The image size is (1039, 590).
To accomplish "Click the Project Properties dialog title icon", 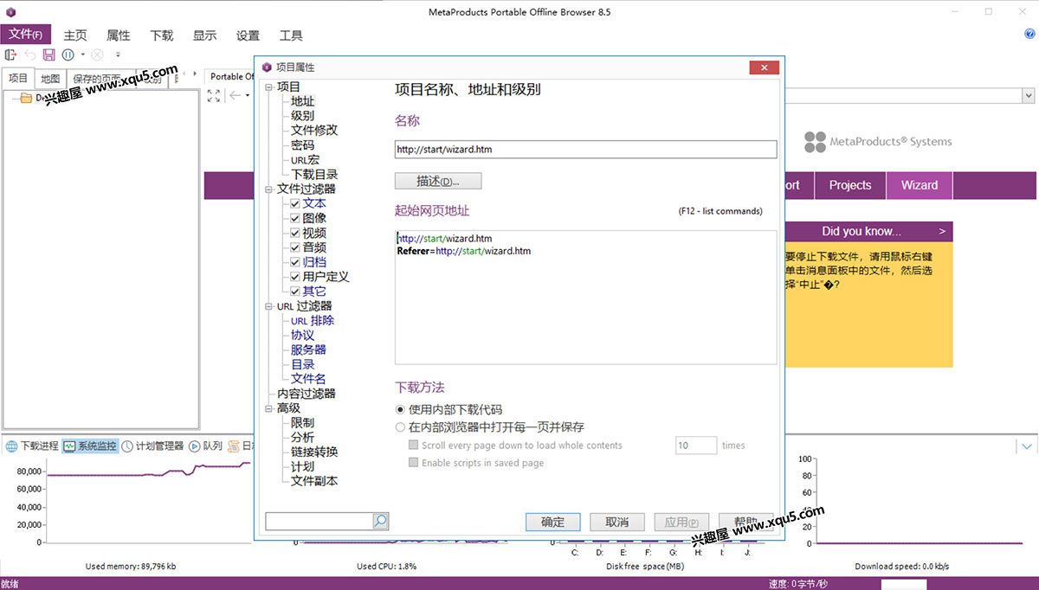I will coord(268,67).
